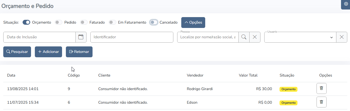Open the settings gear in top-right corner
The width and height of the screenshot is (350, 111).
(346, 4)
